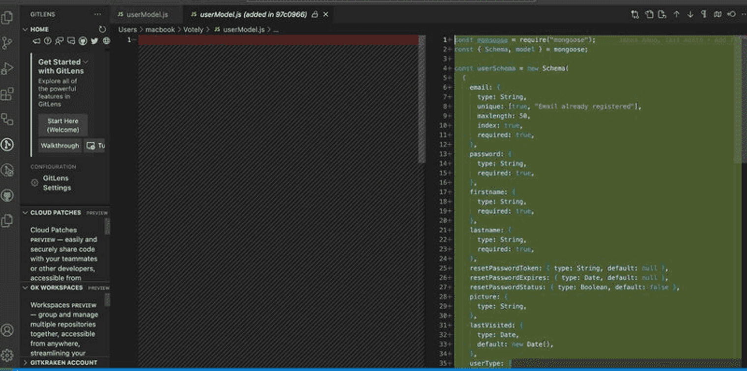The width and height of the screenshot is (747, 371).
Task: Open the Explorer view in activity bar
Action: (x=7, y=18)
